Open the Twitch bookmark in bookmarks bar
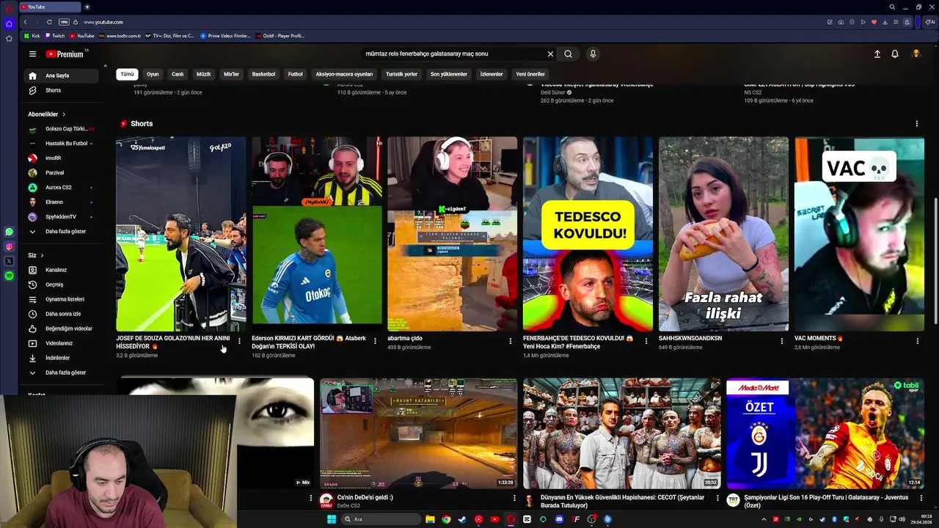The height and width of the screenshot is (528, 939). 55,36
